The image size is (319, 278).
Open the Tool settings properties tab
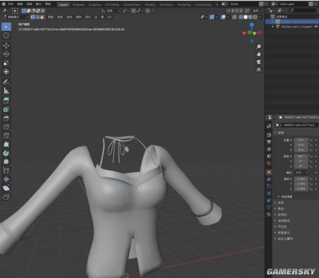(269, 126)
